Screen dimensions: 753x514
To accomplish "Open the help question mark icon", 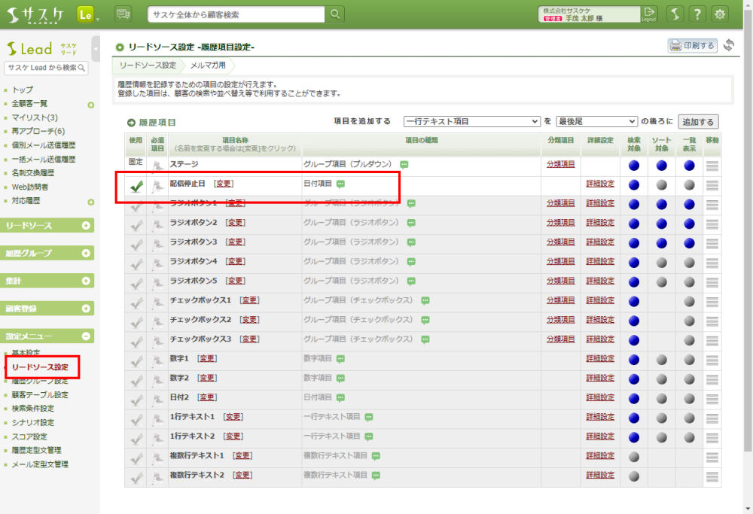I will coord(698,14).
